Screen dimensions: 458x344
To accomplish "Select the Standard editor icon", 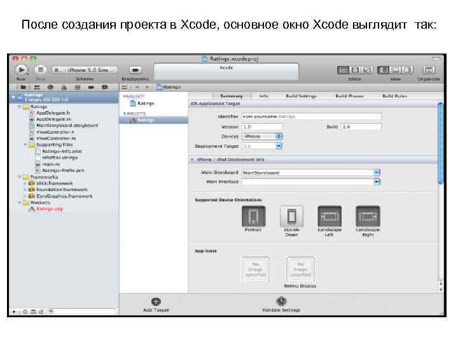I will [343, 70].
